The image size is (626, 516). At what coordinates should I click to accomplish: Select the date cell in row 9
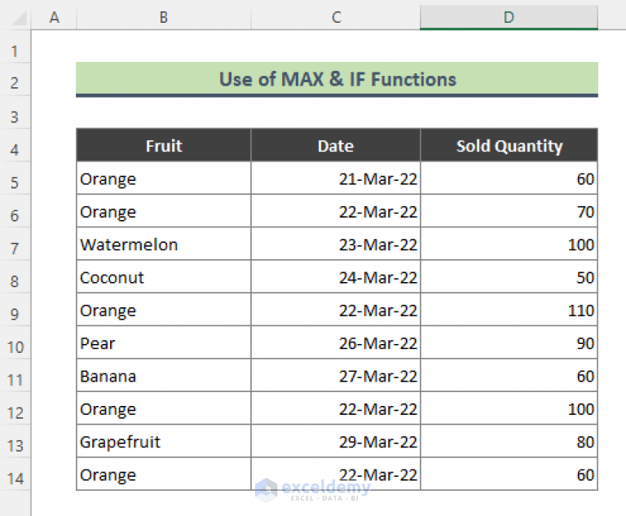[336, 310]
